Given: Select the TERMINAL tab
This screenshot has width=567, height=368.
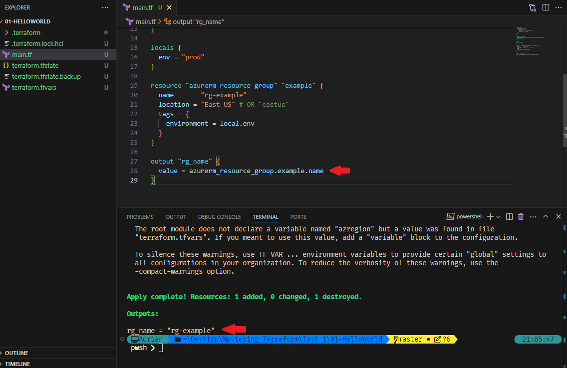Looking at the screenshot, I should click(266, 217).
